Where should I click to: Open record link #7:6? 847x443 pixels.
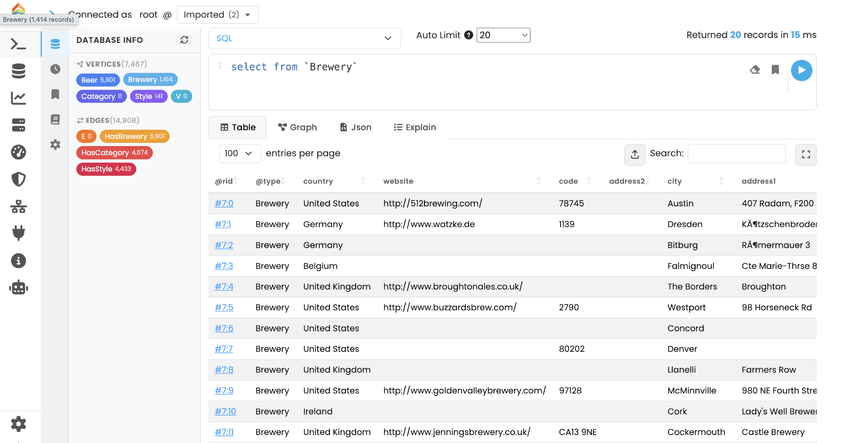pyautogui.click(x=224, y=328)
